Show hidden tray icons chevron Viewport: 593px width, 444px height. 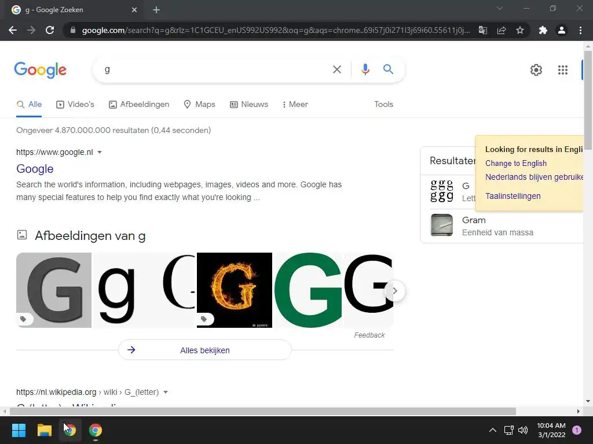click(493, 430)
